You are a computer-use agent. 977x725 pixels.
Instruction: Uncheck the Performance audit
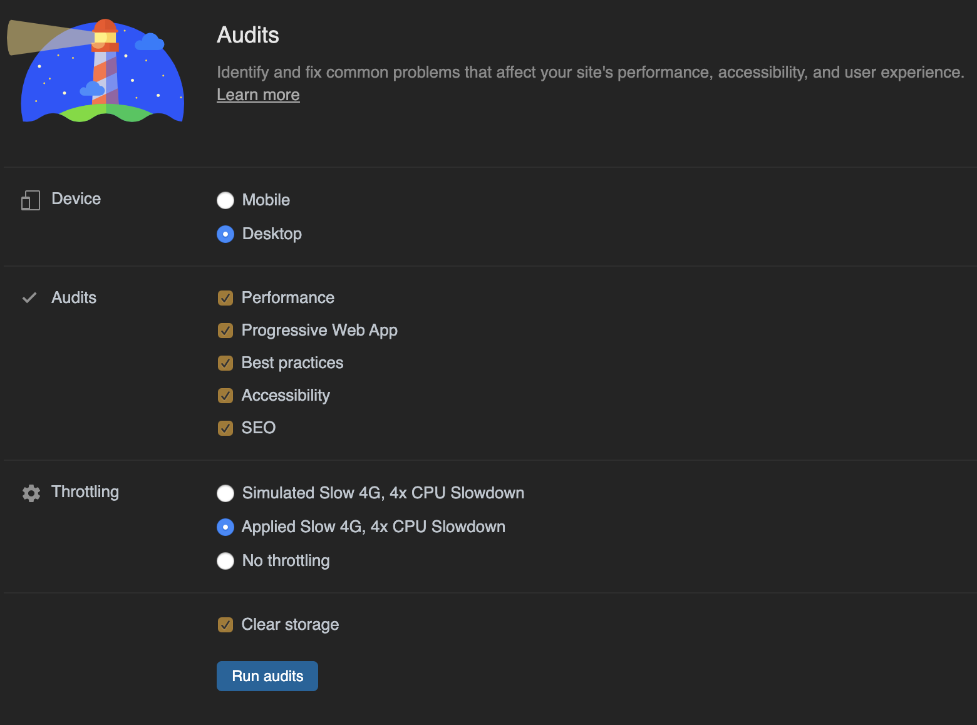click(225, 298)
